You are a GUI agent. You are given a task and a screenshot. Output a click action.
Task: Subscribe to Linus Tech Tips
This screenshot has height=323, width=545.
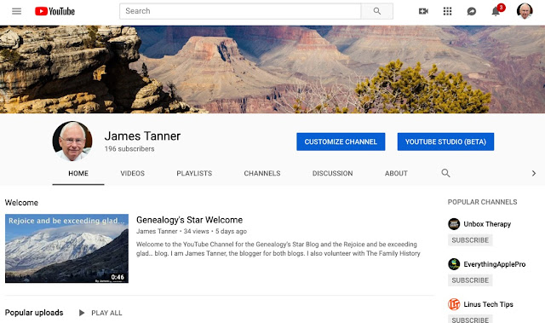[470, 320]
